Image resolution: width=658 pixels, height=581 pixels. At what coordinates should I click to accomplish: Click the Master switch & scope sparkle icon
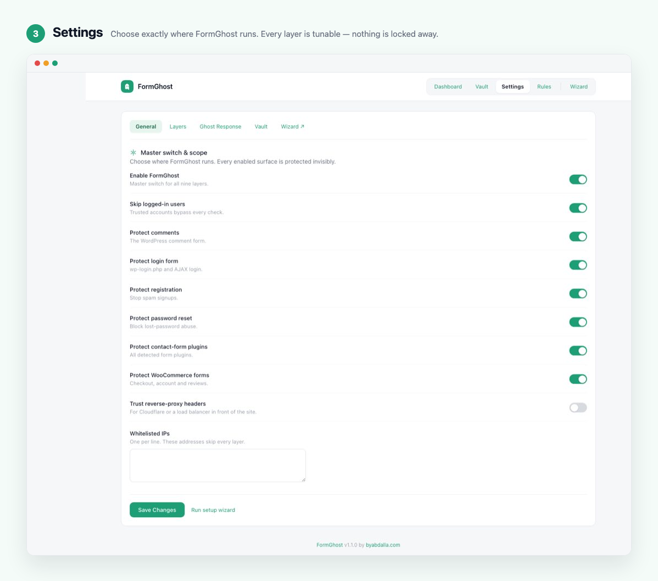[133, 152]
